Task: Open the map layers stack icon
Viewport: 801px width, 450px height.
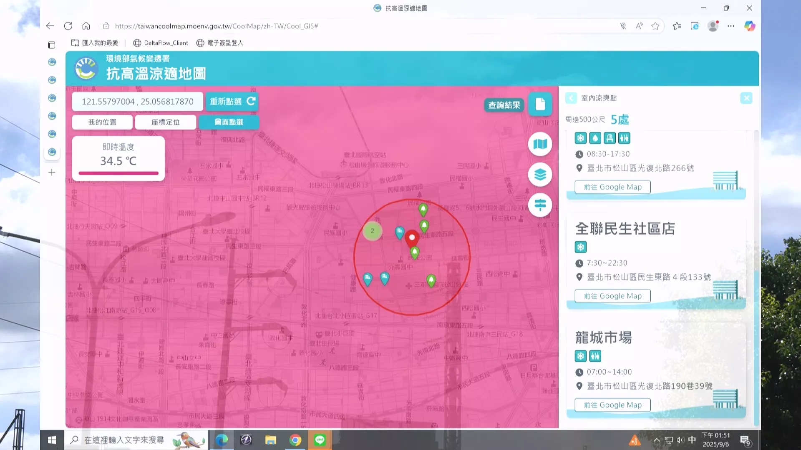Action: tap(540, 175)
